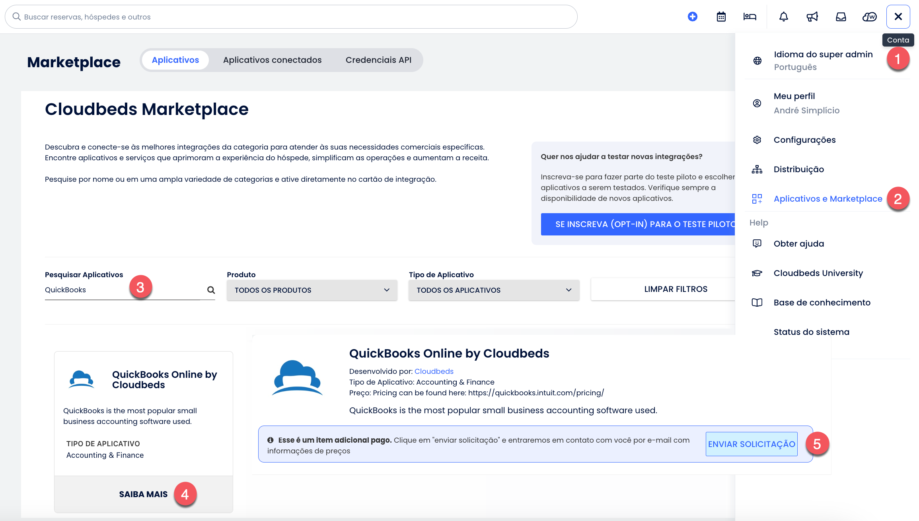Click the profile icon next to Meu perfil

757,103
